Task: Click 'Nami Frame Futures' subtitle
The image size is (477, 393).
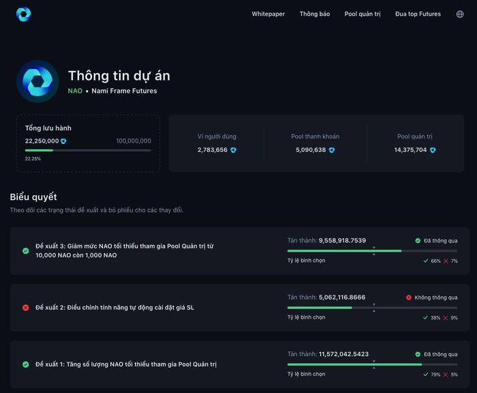Action: pos(124,91)
